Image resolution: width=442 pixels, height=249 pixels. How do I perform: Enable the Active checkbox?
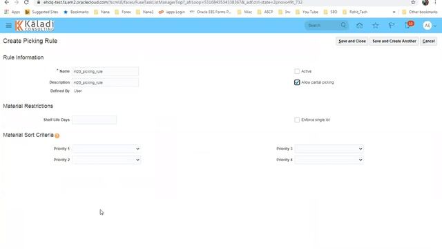(x=297, y=71)
